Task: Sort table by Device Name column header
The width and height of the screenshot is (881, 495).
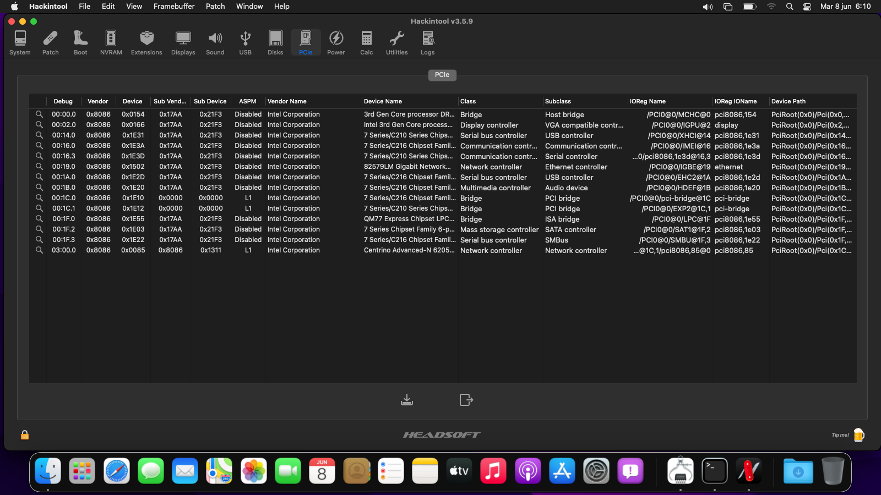Action: 410,101
